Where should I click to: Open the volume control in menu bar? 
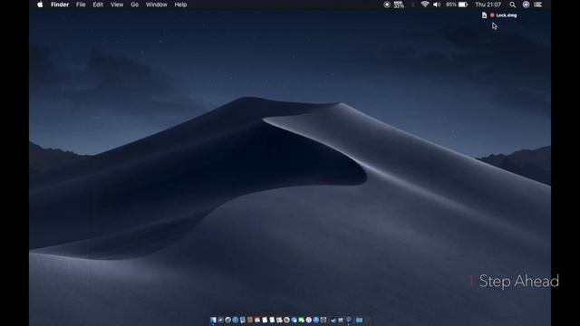coord(437,5)
